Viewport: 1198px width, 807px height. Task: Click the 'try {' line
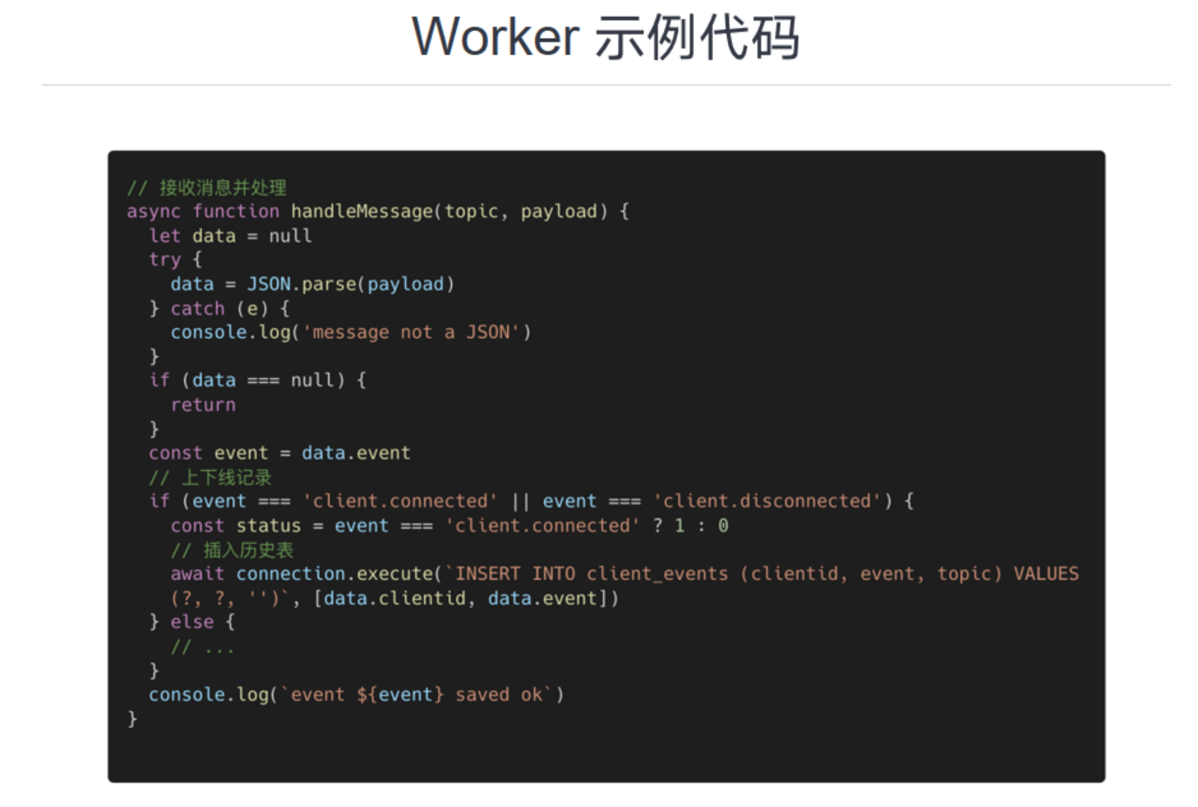[x=175, y=260]
